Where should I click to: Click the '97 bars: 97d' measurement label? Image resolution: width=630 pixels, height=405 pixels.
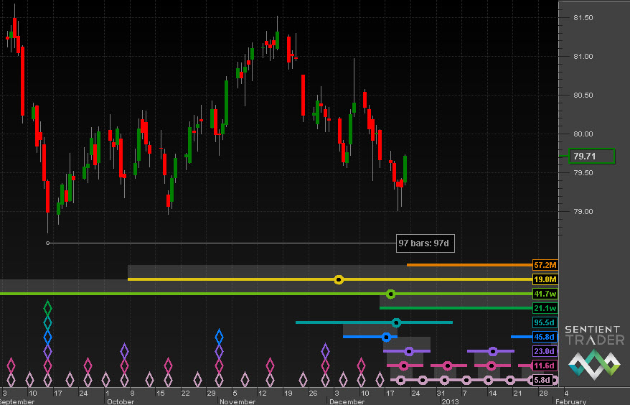[x=425, y=243]
